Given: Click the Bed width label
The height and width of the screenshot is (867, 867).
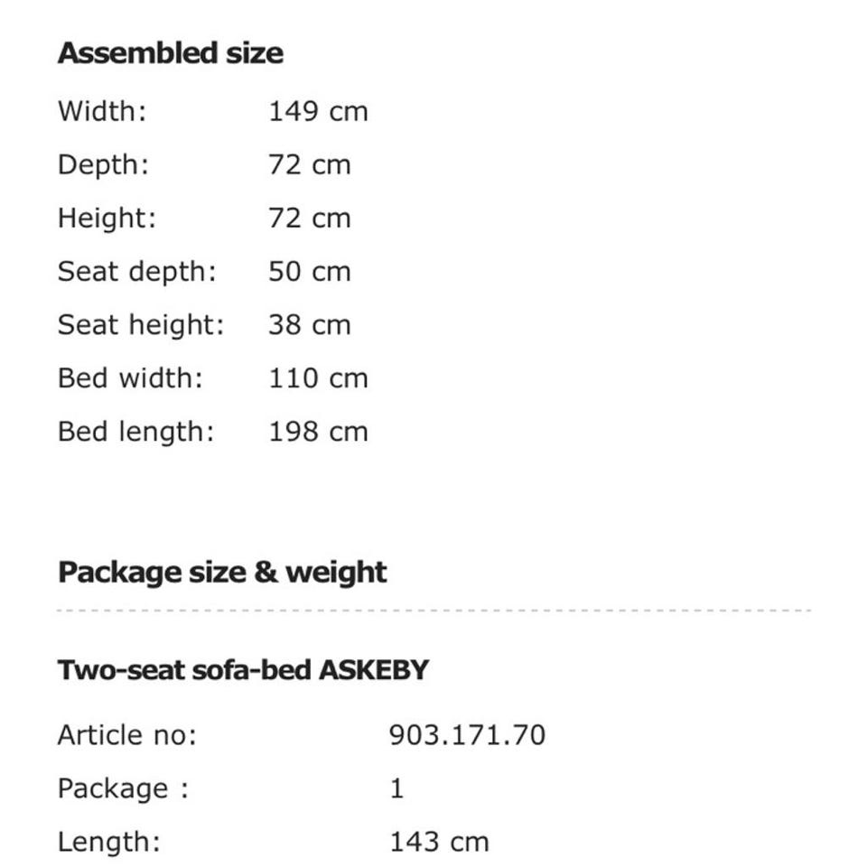Looking at the screenshot, I should click(131, 378).
